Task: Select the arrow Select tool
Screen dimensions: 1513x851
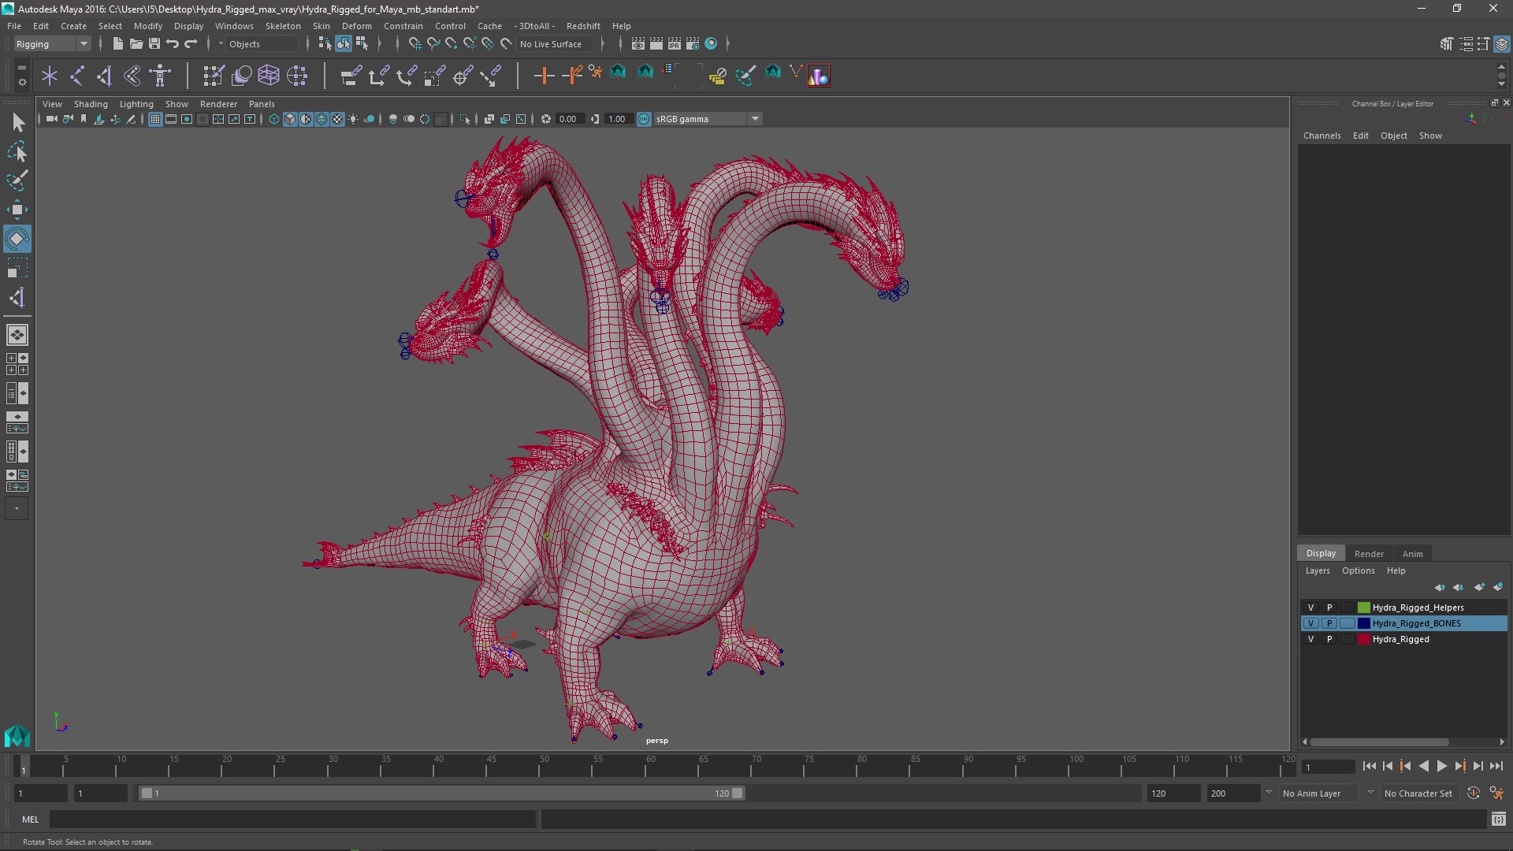Action: pyautogui.click(x=17, y=122)
